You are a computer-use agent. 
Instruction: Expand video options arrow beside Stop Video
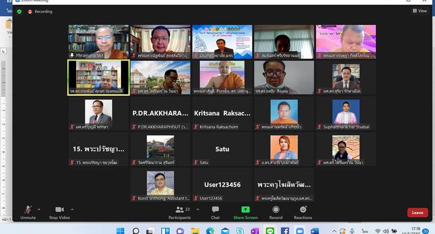point(72,210)
